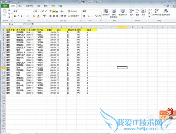Click the Copy icon in clipboard group
Viewport: 176px width, 134px height.
point(9,14)
